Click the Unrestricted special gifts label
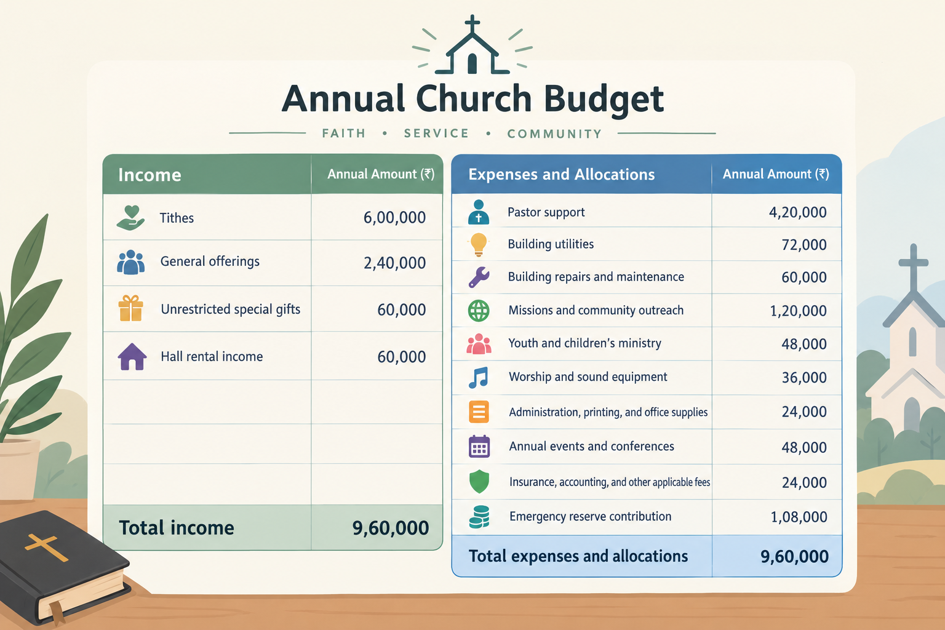This screenshot has width=945, height=630. pos(231,309)
